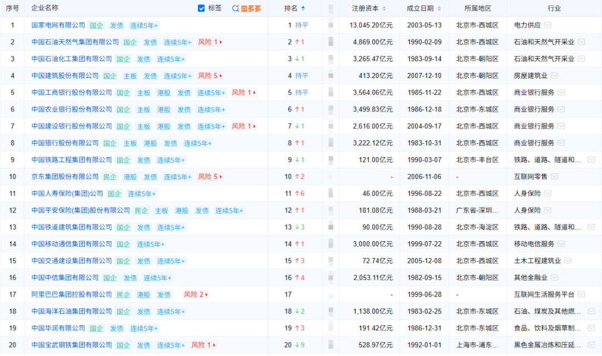
Task: Open 中国移动通信集团有限公司 link
Action: [72, 244]
